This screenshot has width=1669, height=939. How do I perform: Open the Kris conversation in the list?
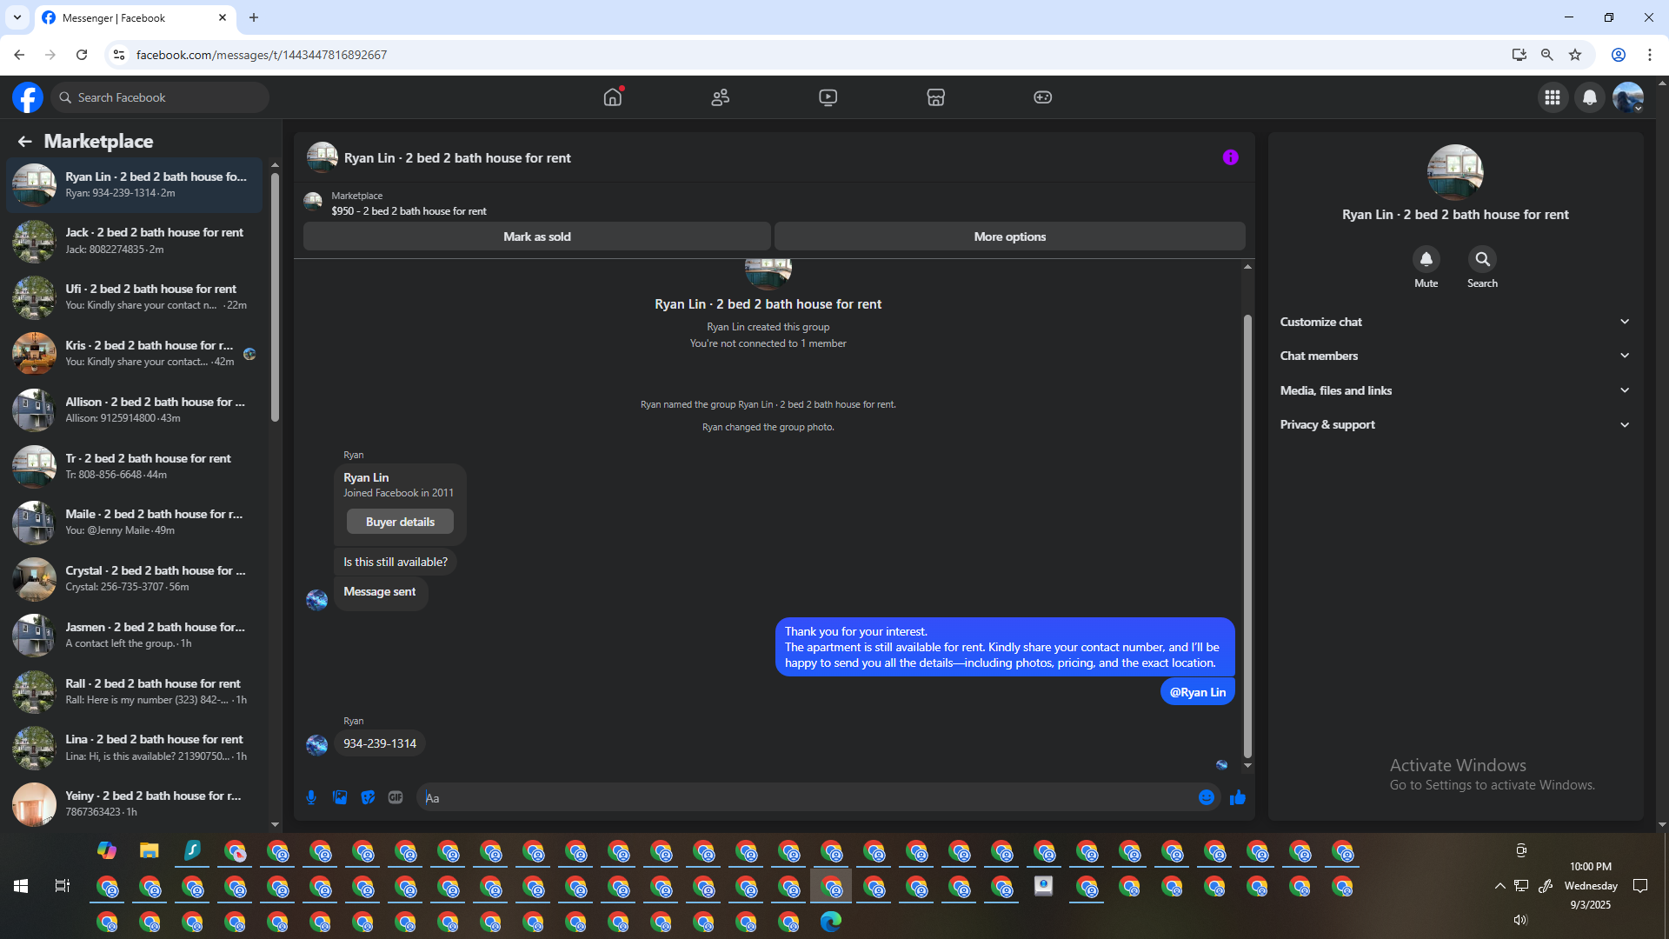click(135, 354)
